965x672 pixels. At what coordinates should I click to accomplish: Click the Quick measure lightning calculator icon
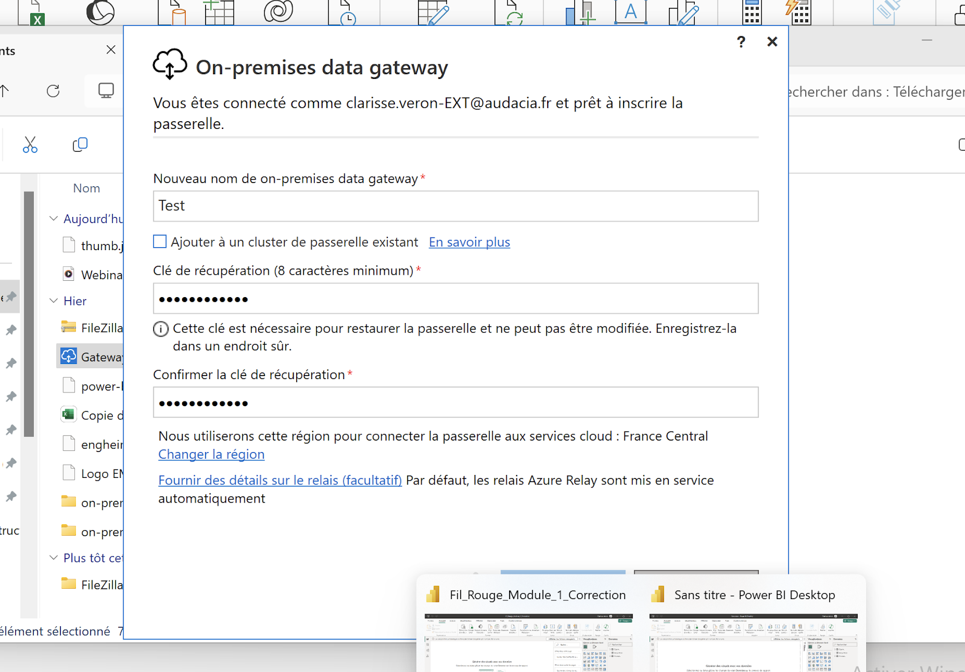(x=798, y=13)
